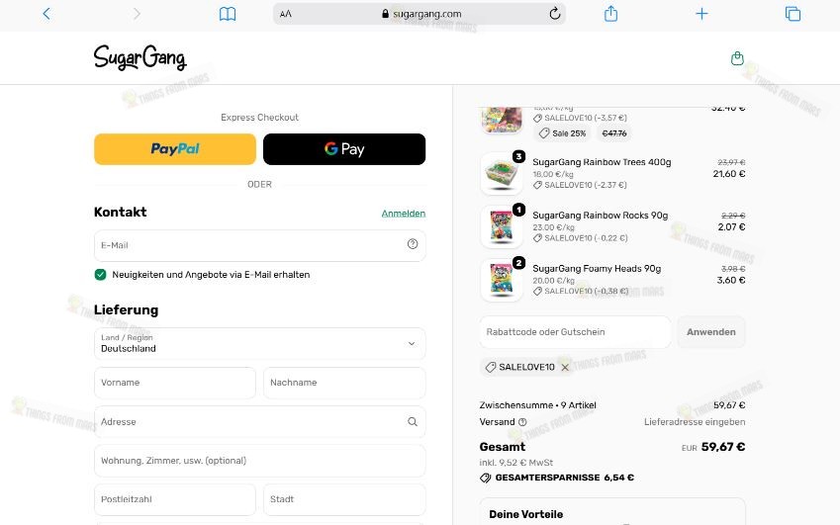Go back with Safari back arrow

pyautogui.click(x=47, y=14)
